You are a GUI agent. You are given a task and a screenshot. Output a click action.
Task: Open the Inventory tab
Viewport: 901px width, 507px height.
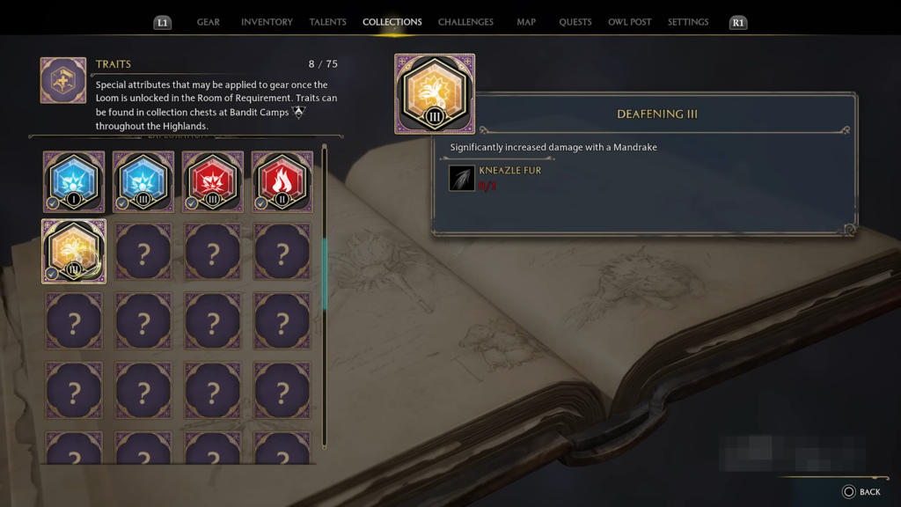tap(267, 22)
